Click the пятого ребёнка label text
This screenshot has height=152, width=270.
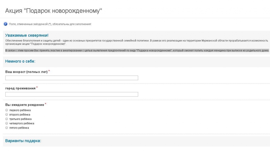point(19,128)
